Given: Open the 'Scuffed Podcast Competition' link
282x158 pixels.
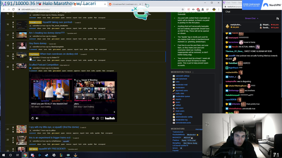Looking at the screenshot, I should tap(44, 65).
